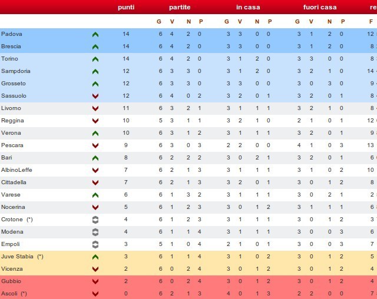Select the 'partite' column header
377x299 pixels.
[x=180, y=7]
